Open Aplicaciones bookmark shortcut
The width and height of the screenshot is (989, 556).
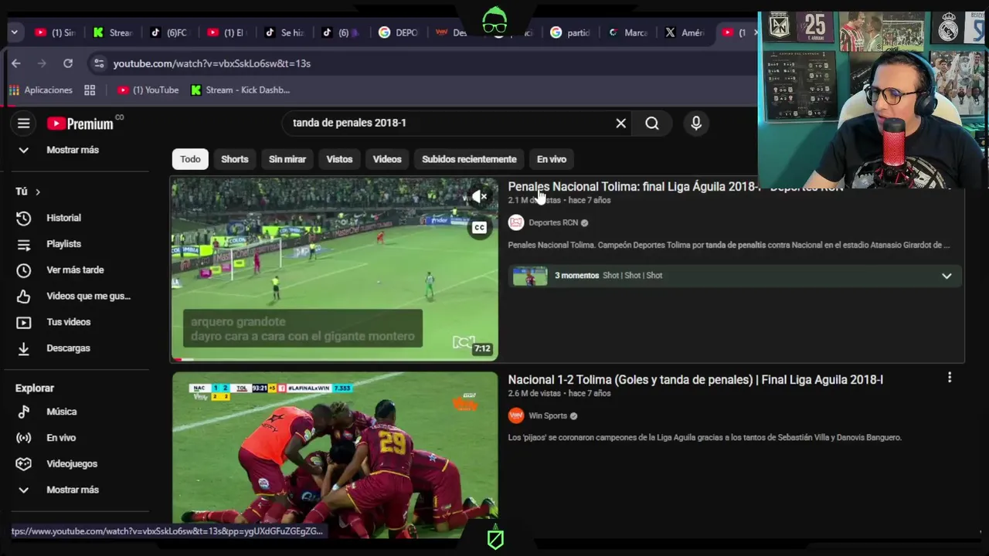click(40, 90)
